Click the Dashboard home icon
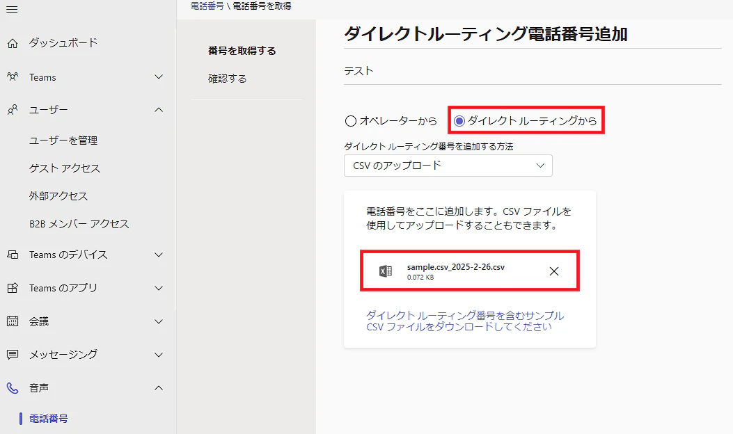 (13, 43)
